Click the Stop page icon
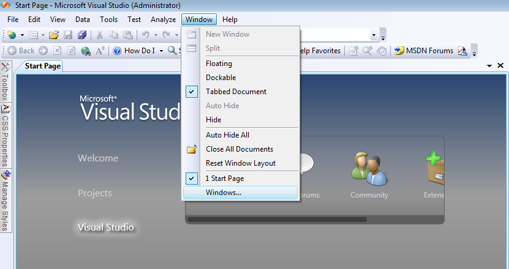The width and height of the screenshot is (509, 269). [57, 51]
